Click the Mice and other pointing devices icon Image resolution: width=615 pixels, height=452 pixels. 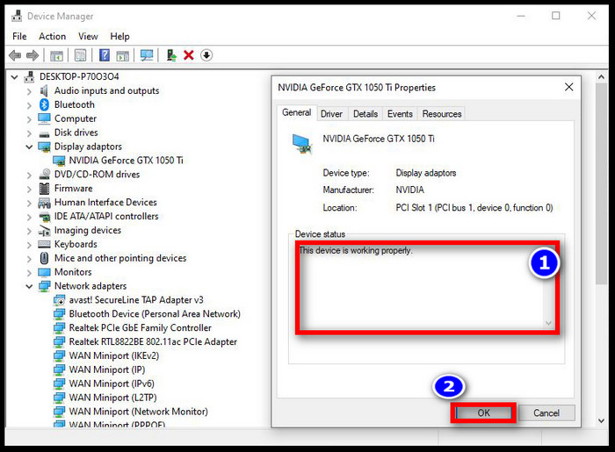pyautogui.click(x=44, y=258)
